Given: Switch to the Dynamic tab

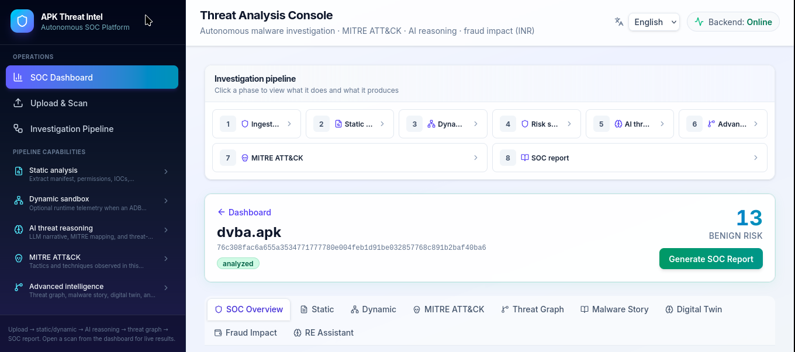Looking at the screenshot, I should click(x=373, y=309).
